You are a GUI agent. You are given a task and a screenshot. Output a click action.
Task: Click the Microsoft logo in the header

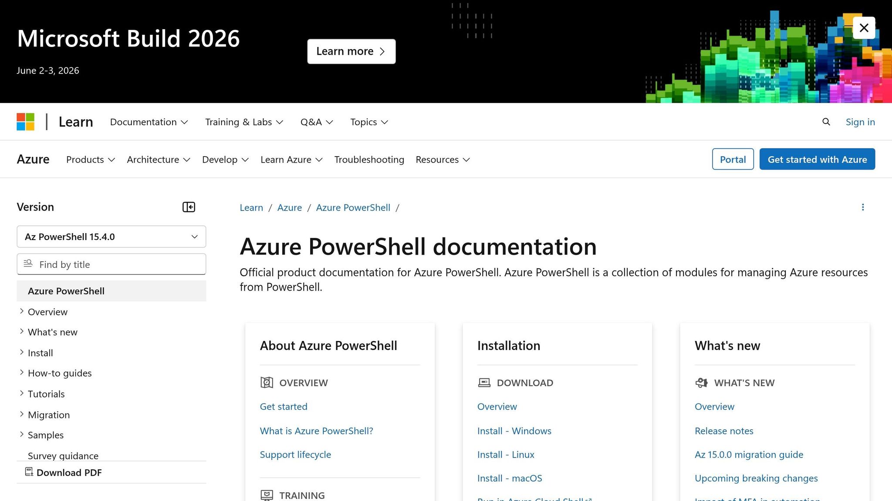[x=25, y=122]
